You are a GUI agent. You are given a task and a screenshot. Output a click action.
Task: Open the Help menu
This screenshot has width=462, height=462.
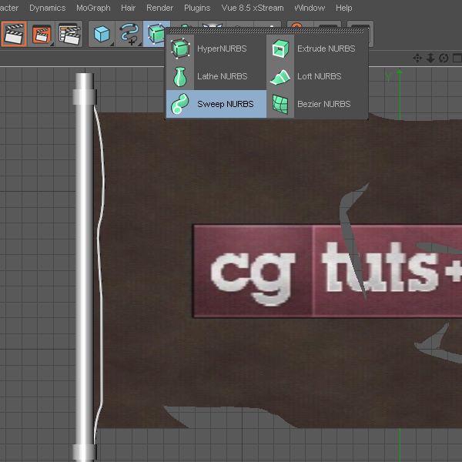(x=344, y=8)
